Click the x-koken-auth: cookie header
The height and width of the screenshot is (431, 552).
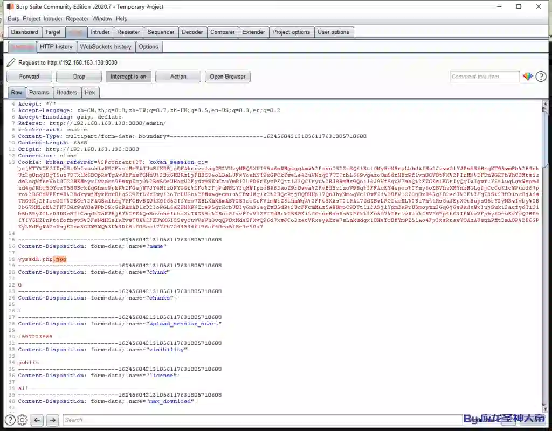[52, 130]
